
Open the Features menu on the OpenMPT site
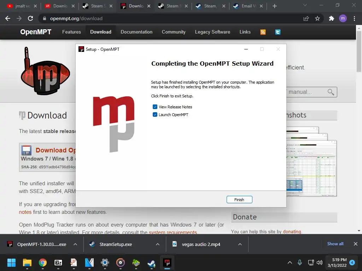click(x=71, y=32)
